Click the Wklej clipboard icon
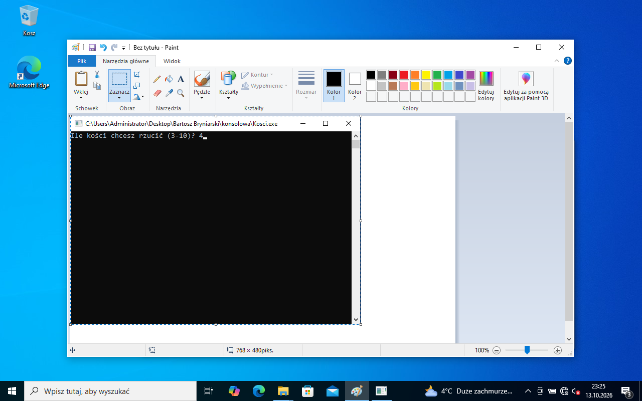The height and width of the screenshot is (401, 642). (x=81, y=79)
